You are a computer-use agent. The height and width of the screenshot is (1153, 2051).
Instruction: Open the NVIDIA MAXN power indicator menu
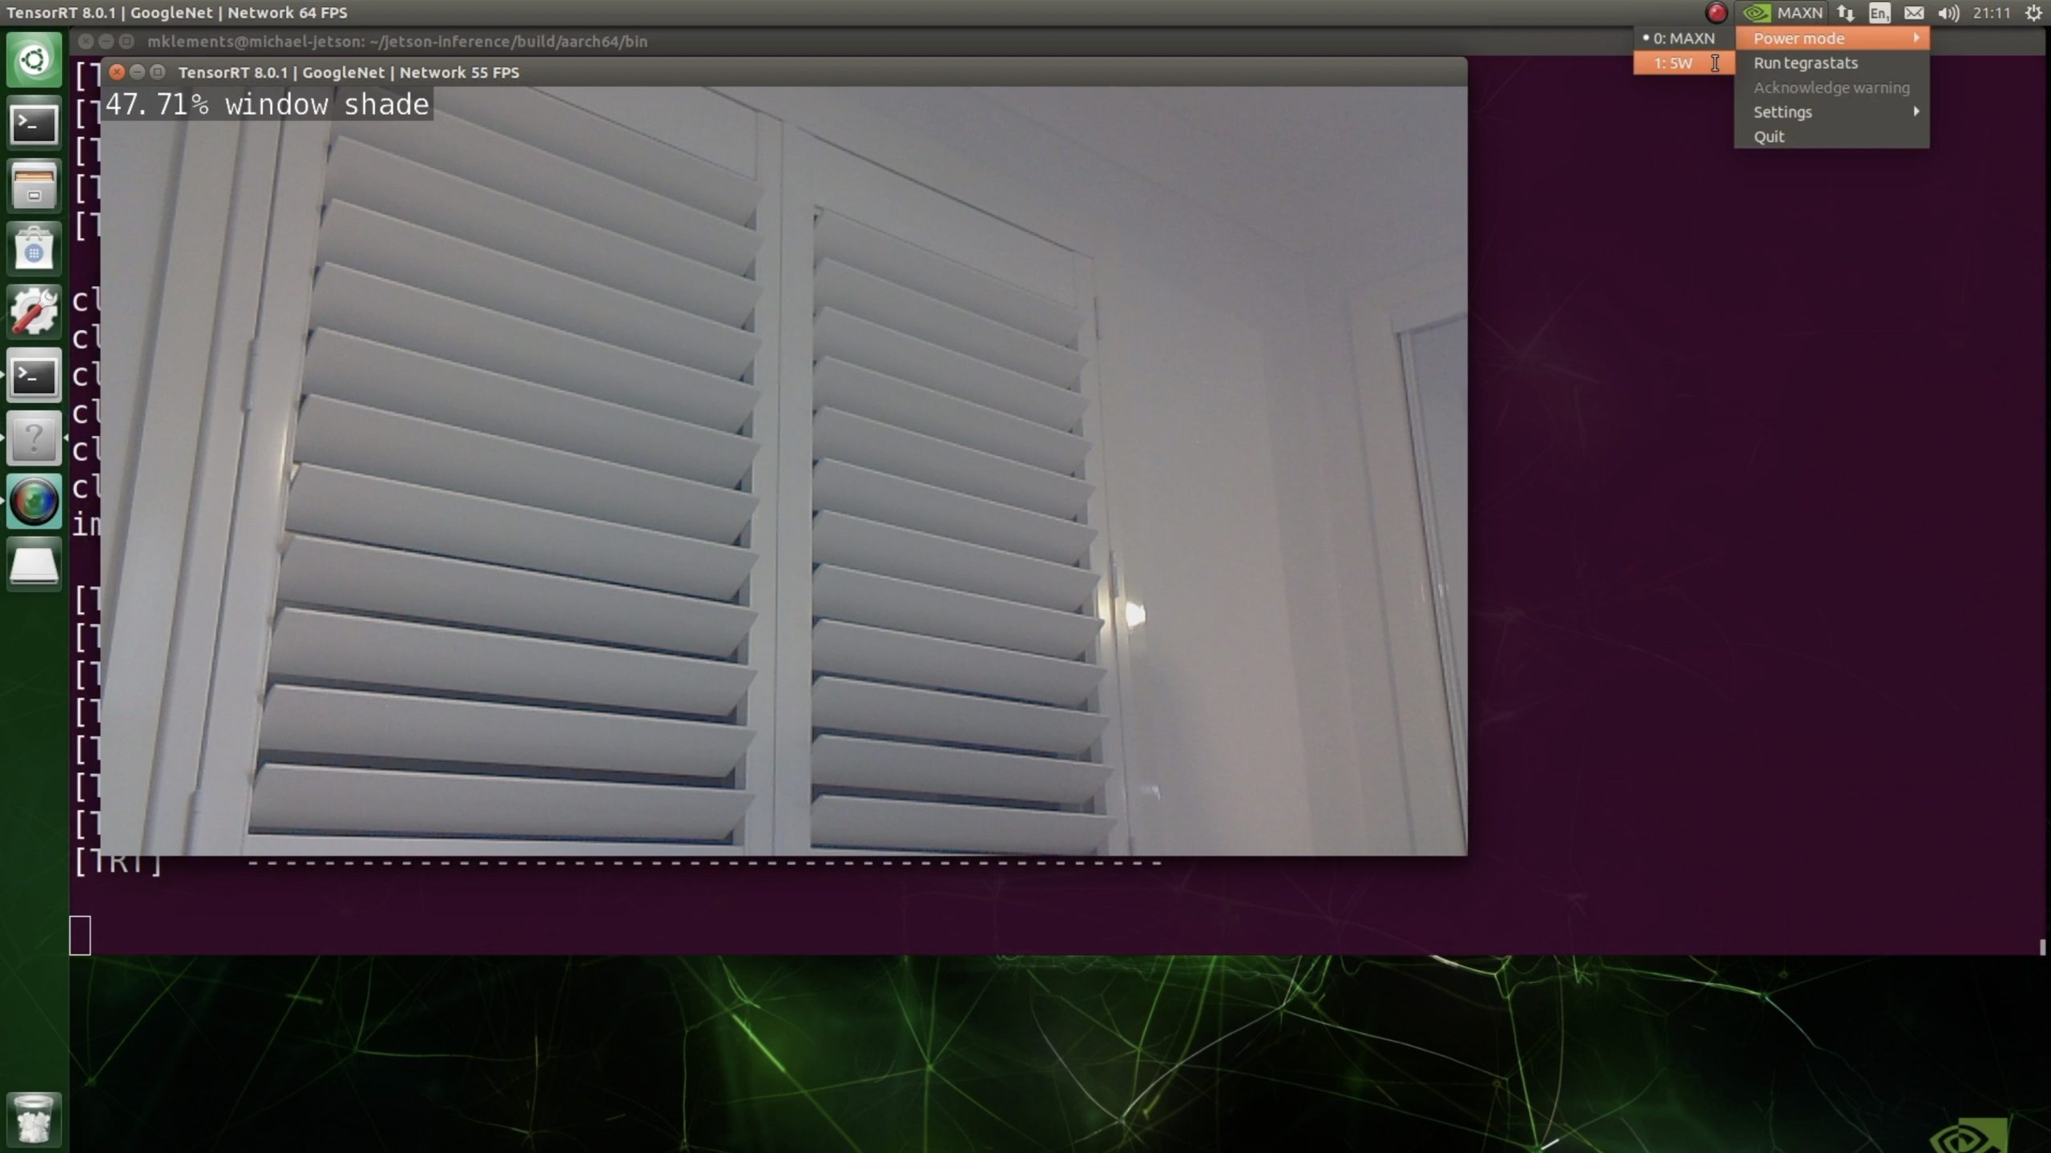pos(1783,13)
